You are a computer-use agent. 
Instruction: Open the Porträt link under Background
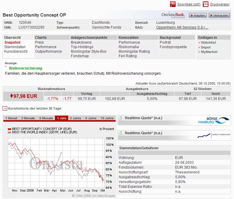click(x=165, y=42)
